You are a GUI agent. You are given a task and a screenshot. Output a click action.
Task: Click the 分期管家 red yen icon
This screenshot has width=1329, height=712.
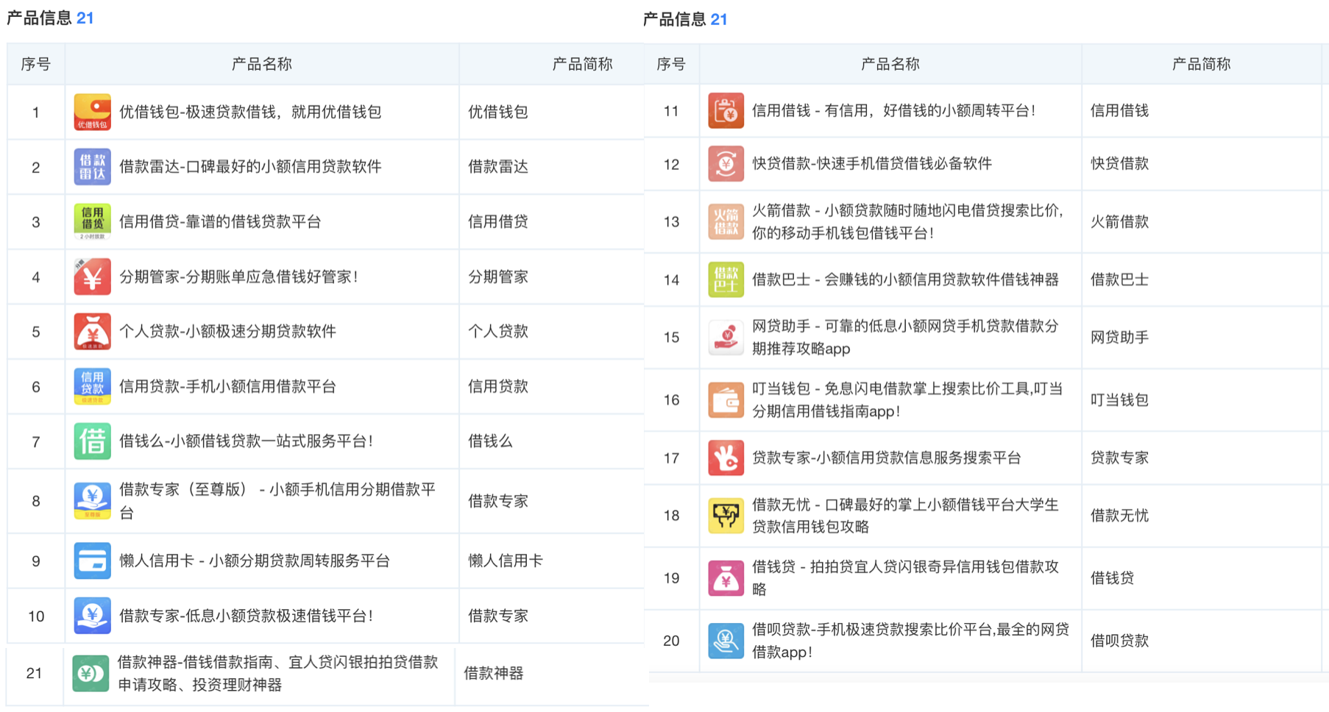[92, 277]
